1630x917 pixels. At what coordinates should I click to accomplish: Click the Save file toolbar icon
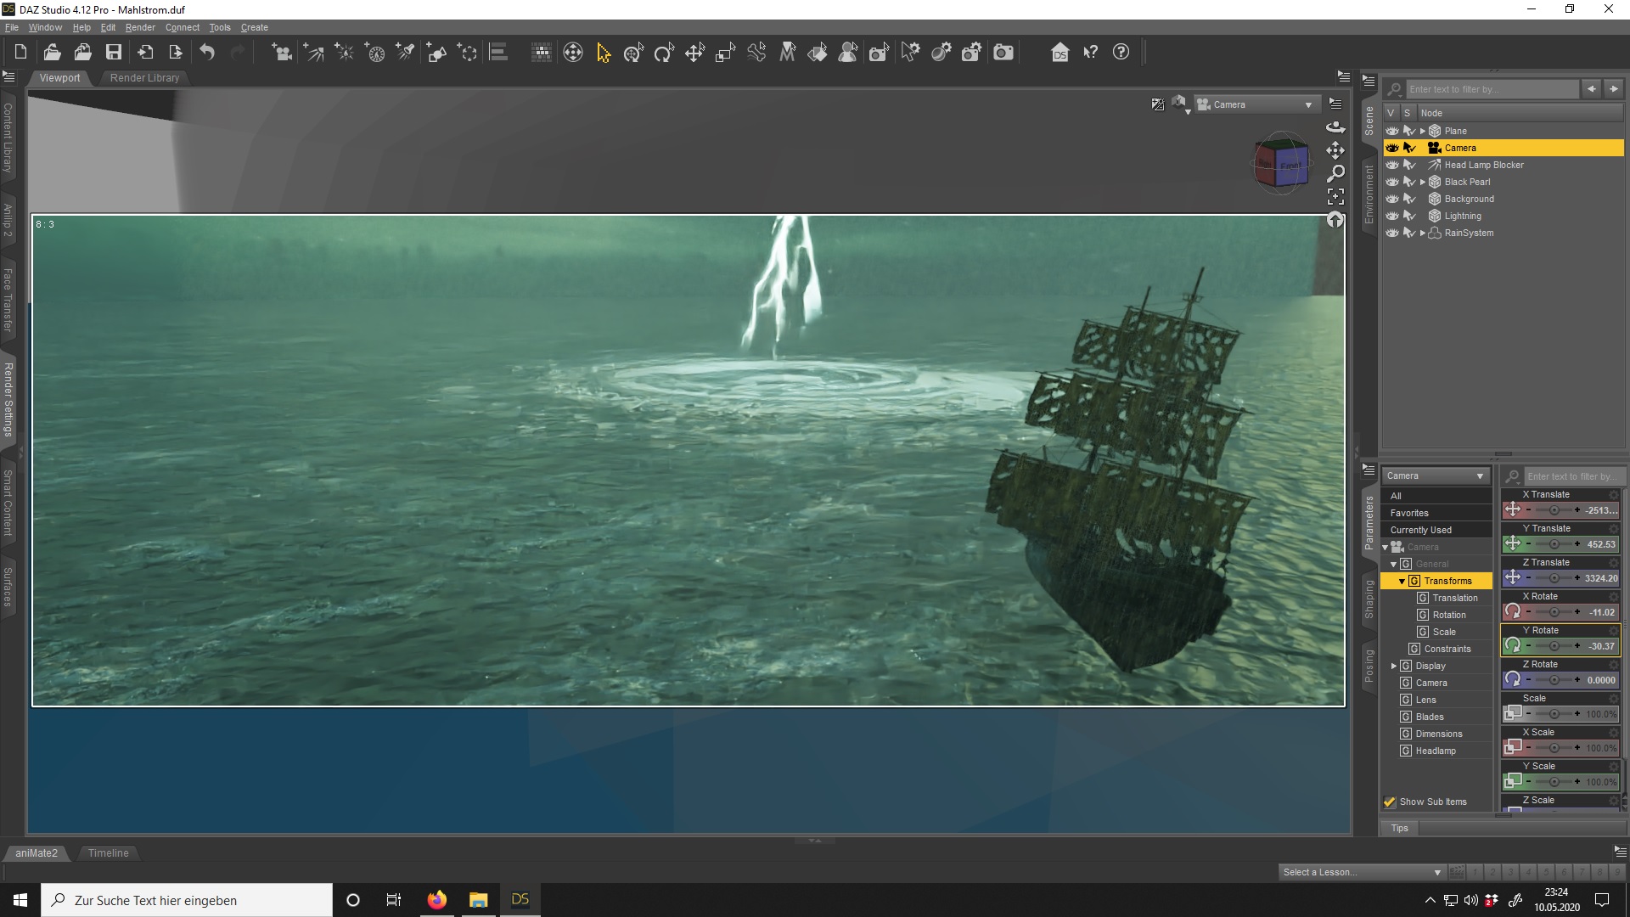(x=113, y=53)
